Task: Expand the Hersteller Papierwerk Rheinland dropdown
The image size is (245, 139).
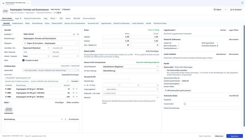Action: (x=36, y=48)
